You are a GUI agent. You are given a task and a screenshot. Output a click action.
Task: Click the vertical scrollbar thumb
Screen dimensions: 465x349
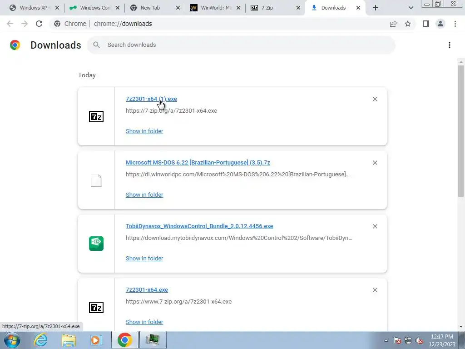pos(461,130)
